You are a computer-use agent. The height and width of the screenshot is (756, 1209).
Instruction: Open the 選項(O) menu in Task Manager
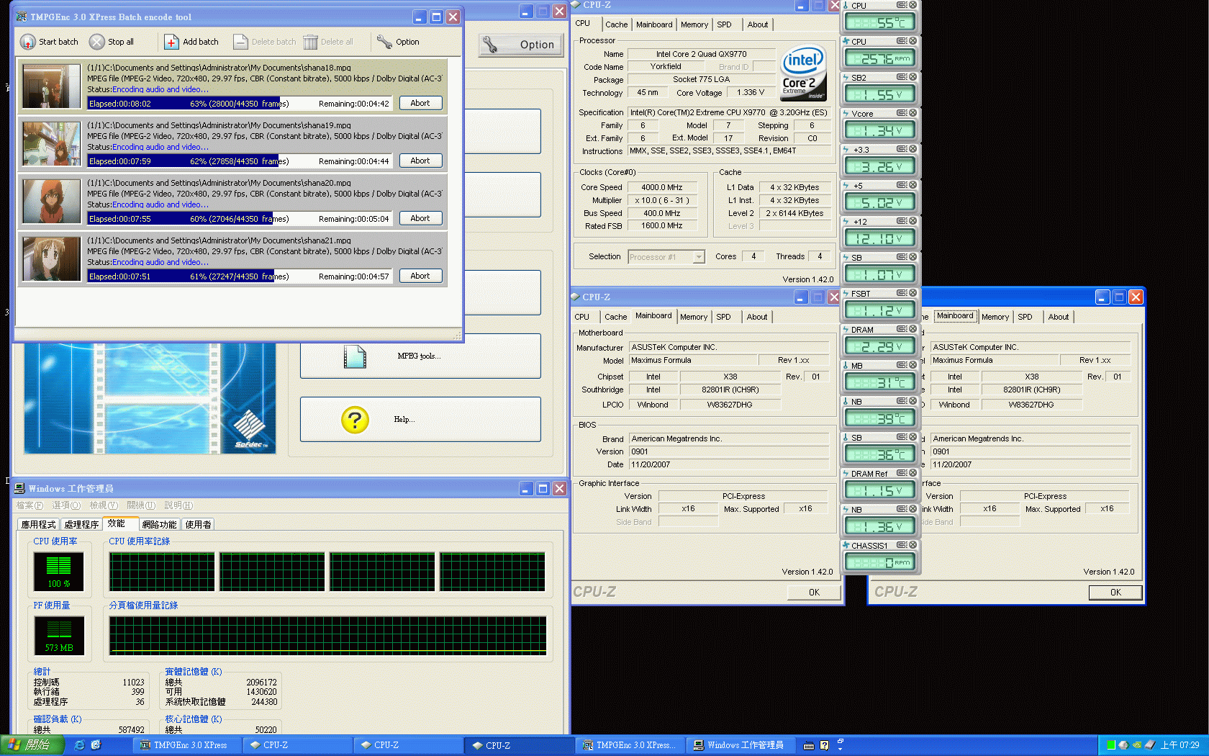tap(66, 505)
